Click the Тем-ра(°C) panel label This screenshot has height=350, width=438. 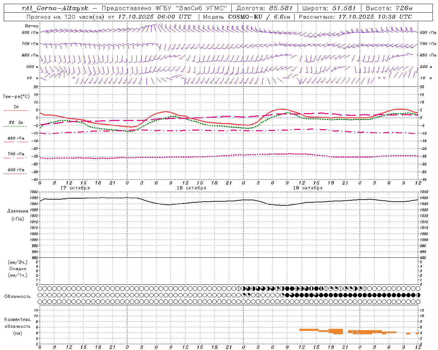coord(16,96)
